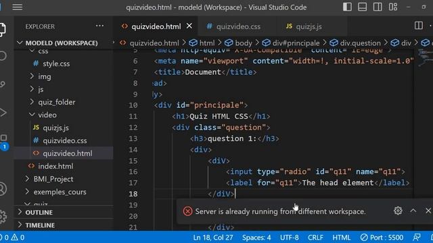
Task: Click the h1 Quiz HTML CSS text
Action: pyautogui.click(x=219, y=116)
